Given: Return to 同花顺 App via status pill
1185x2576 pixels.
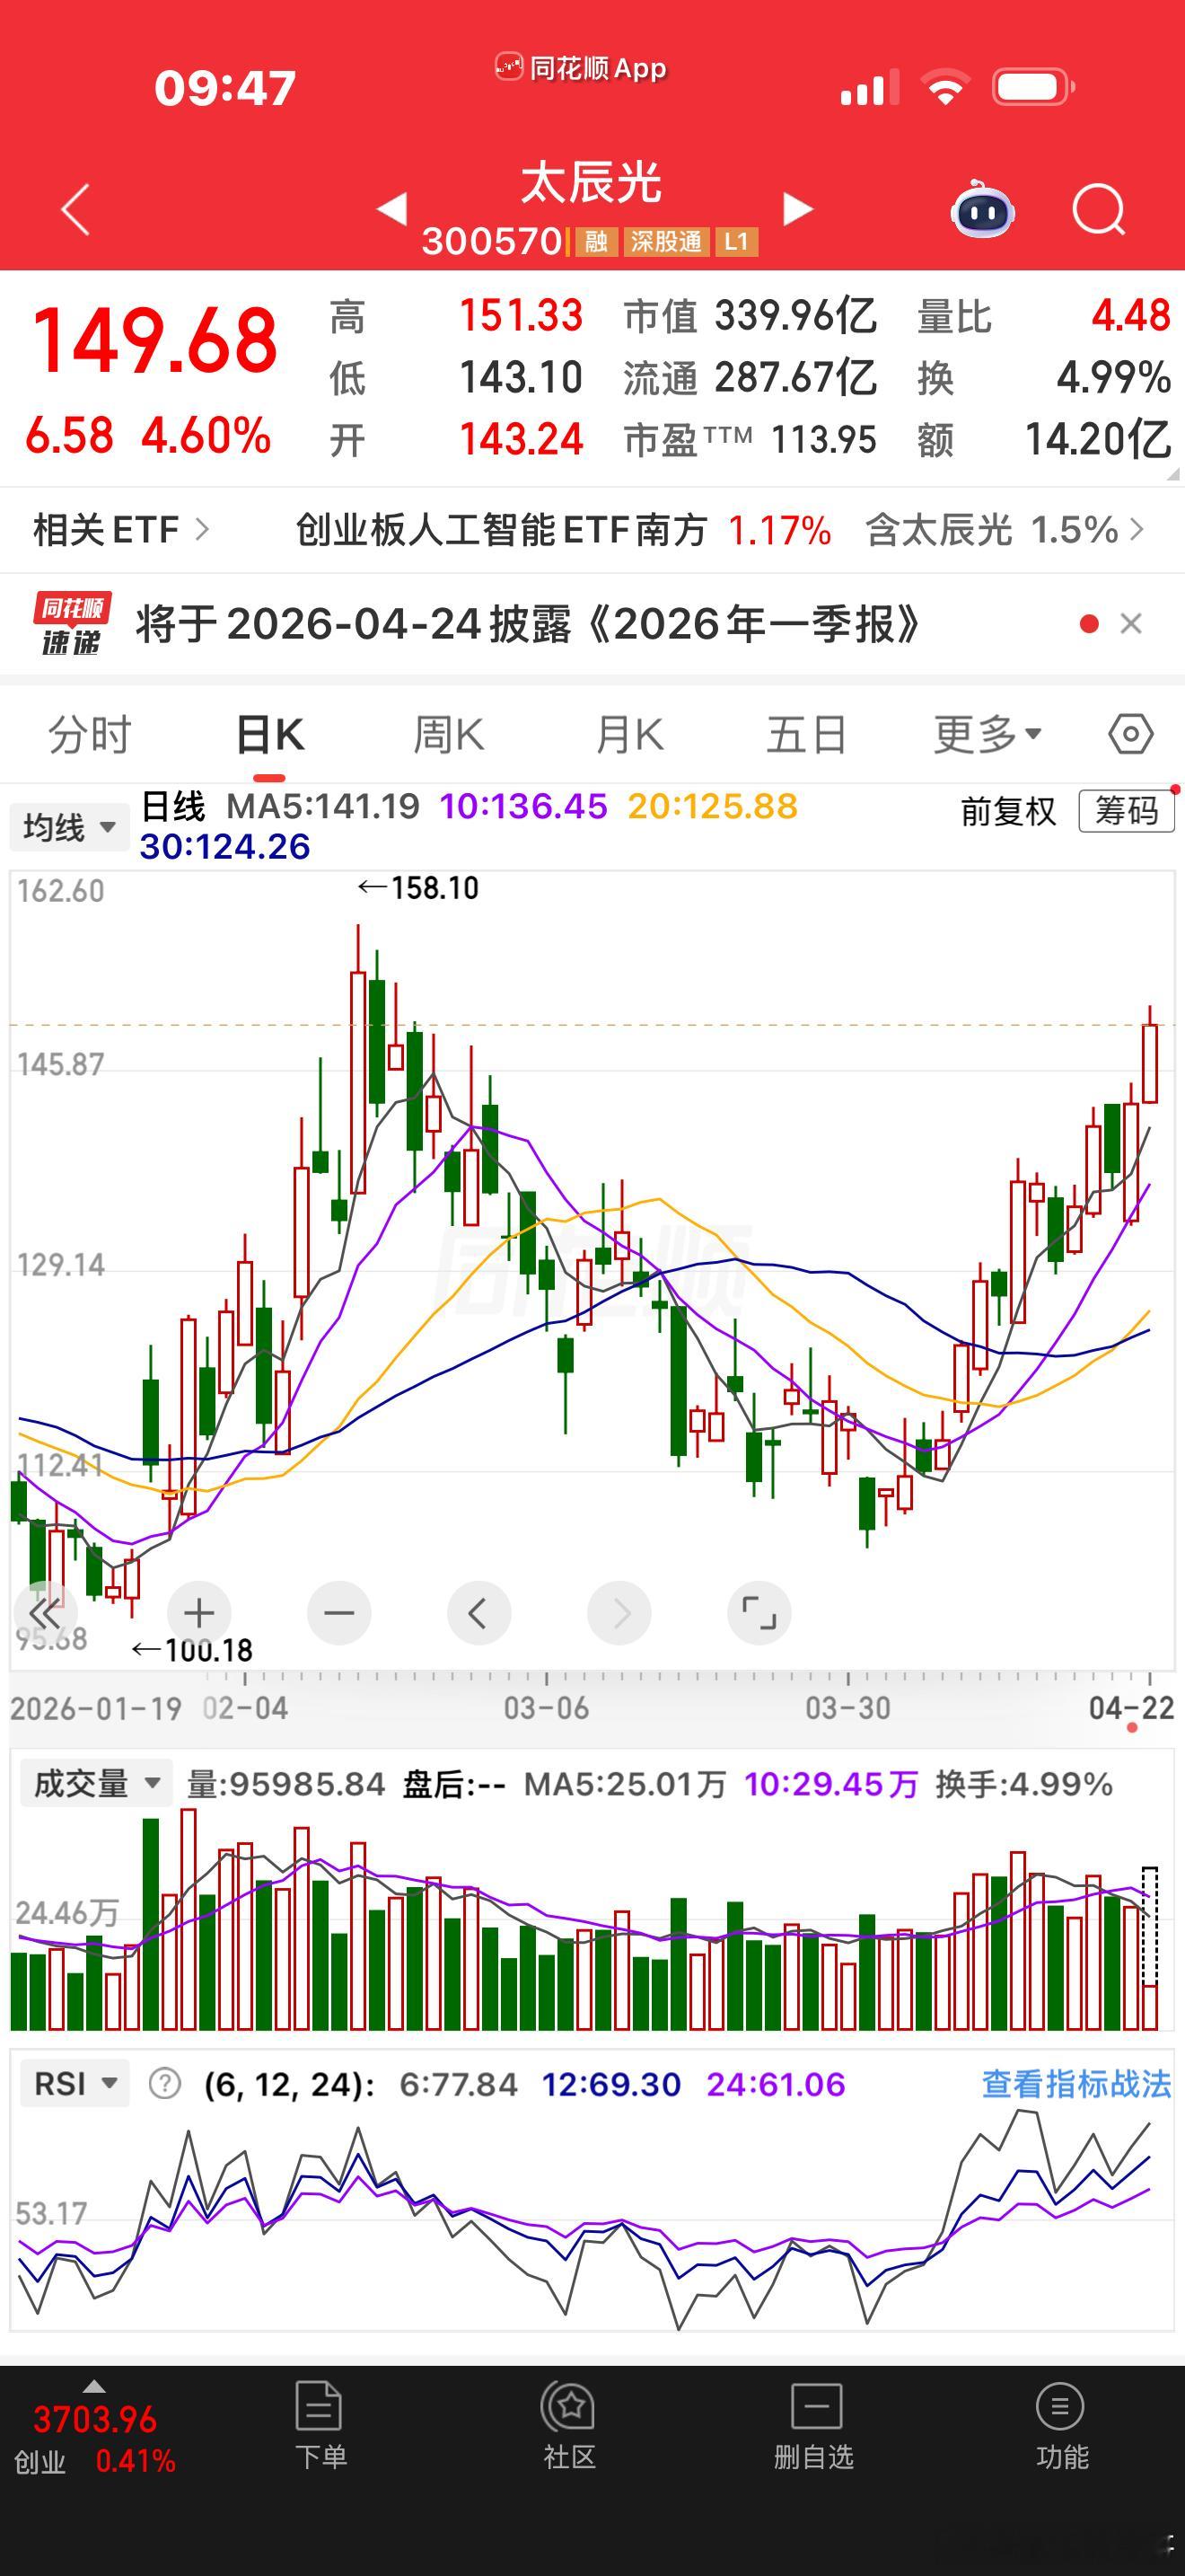Looking at the screenshot, I should pyautogui.click(x=581, y=68).
